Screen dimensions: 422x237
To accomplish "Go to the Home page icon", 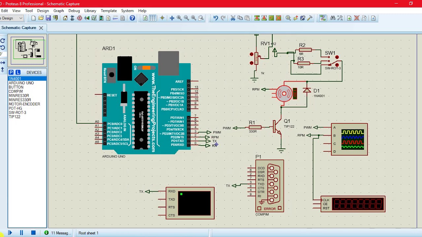I will pyautogui.click(x=65, y=18).
